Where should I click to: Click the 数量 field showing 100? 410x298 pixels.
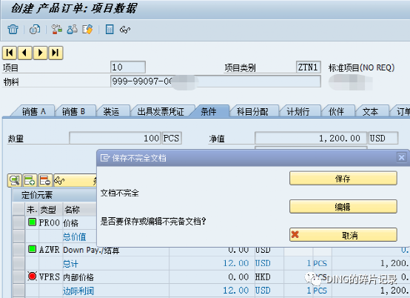click(115, 138)
